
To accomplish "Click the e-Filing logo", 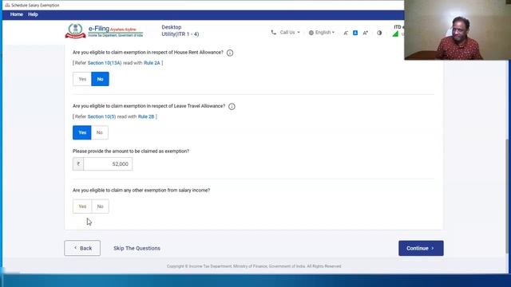I will (x=104, y=31).
